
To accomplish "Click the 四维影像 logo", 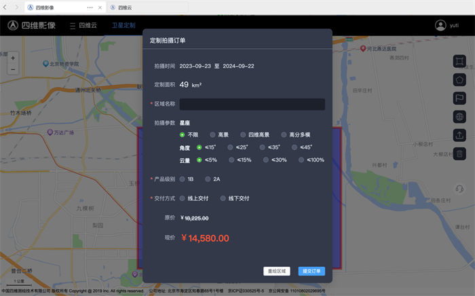I will 31,25.
